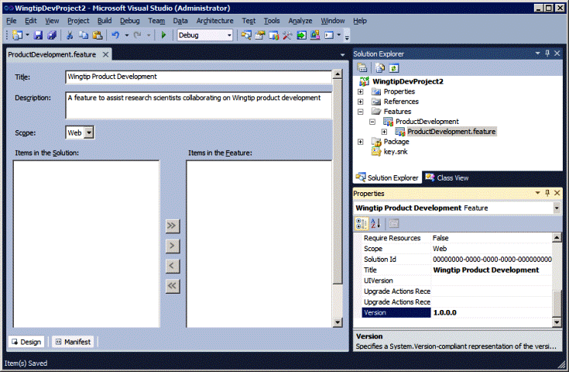
Task: Click the Object Browser toolbar icon
Action: (x=273, y=35)
